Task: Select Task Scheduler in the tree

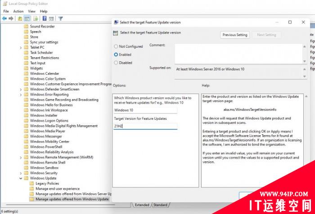Action: pos(41,53)
